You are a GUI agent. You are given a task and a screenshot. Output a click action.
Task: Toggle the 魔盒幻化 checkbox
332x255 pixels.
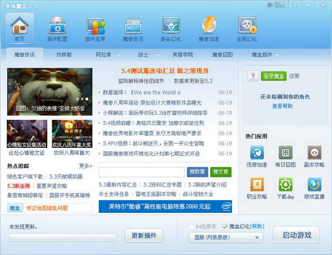(225, 227)
